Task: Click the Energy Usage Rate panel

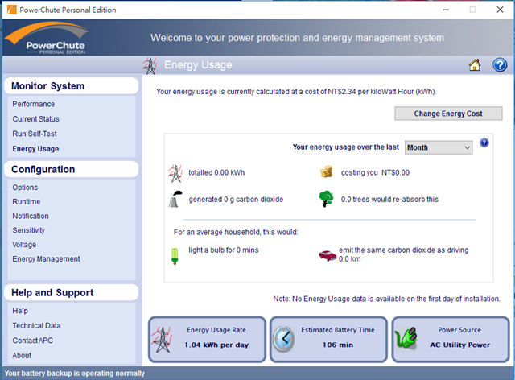Action: 207,340
